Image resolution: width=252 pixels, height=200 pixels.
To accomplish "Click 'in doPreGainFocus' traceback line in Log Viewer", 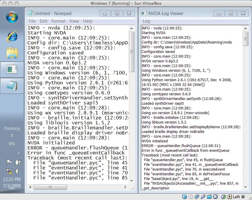I will (187, 174).
